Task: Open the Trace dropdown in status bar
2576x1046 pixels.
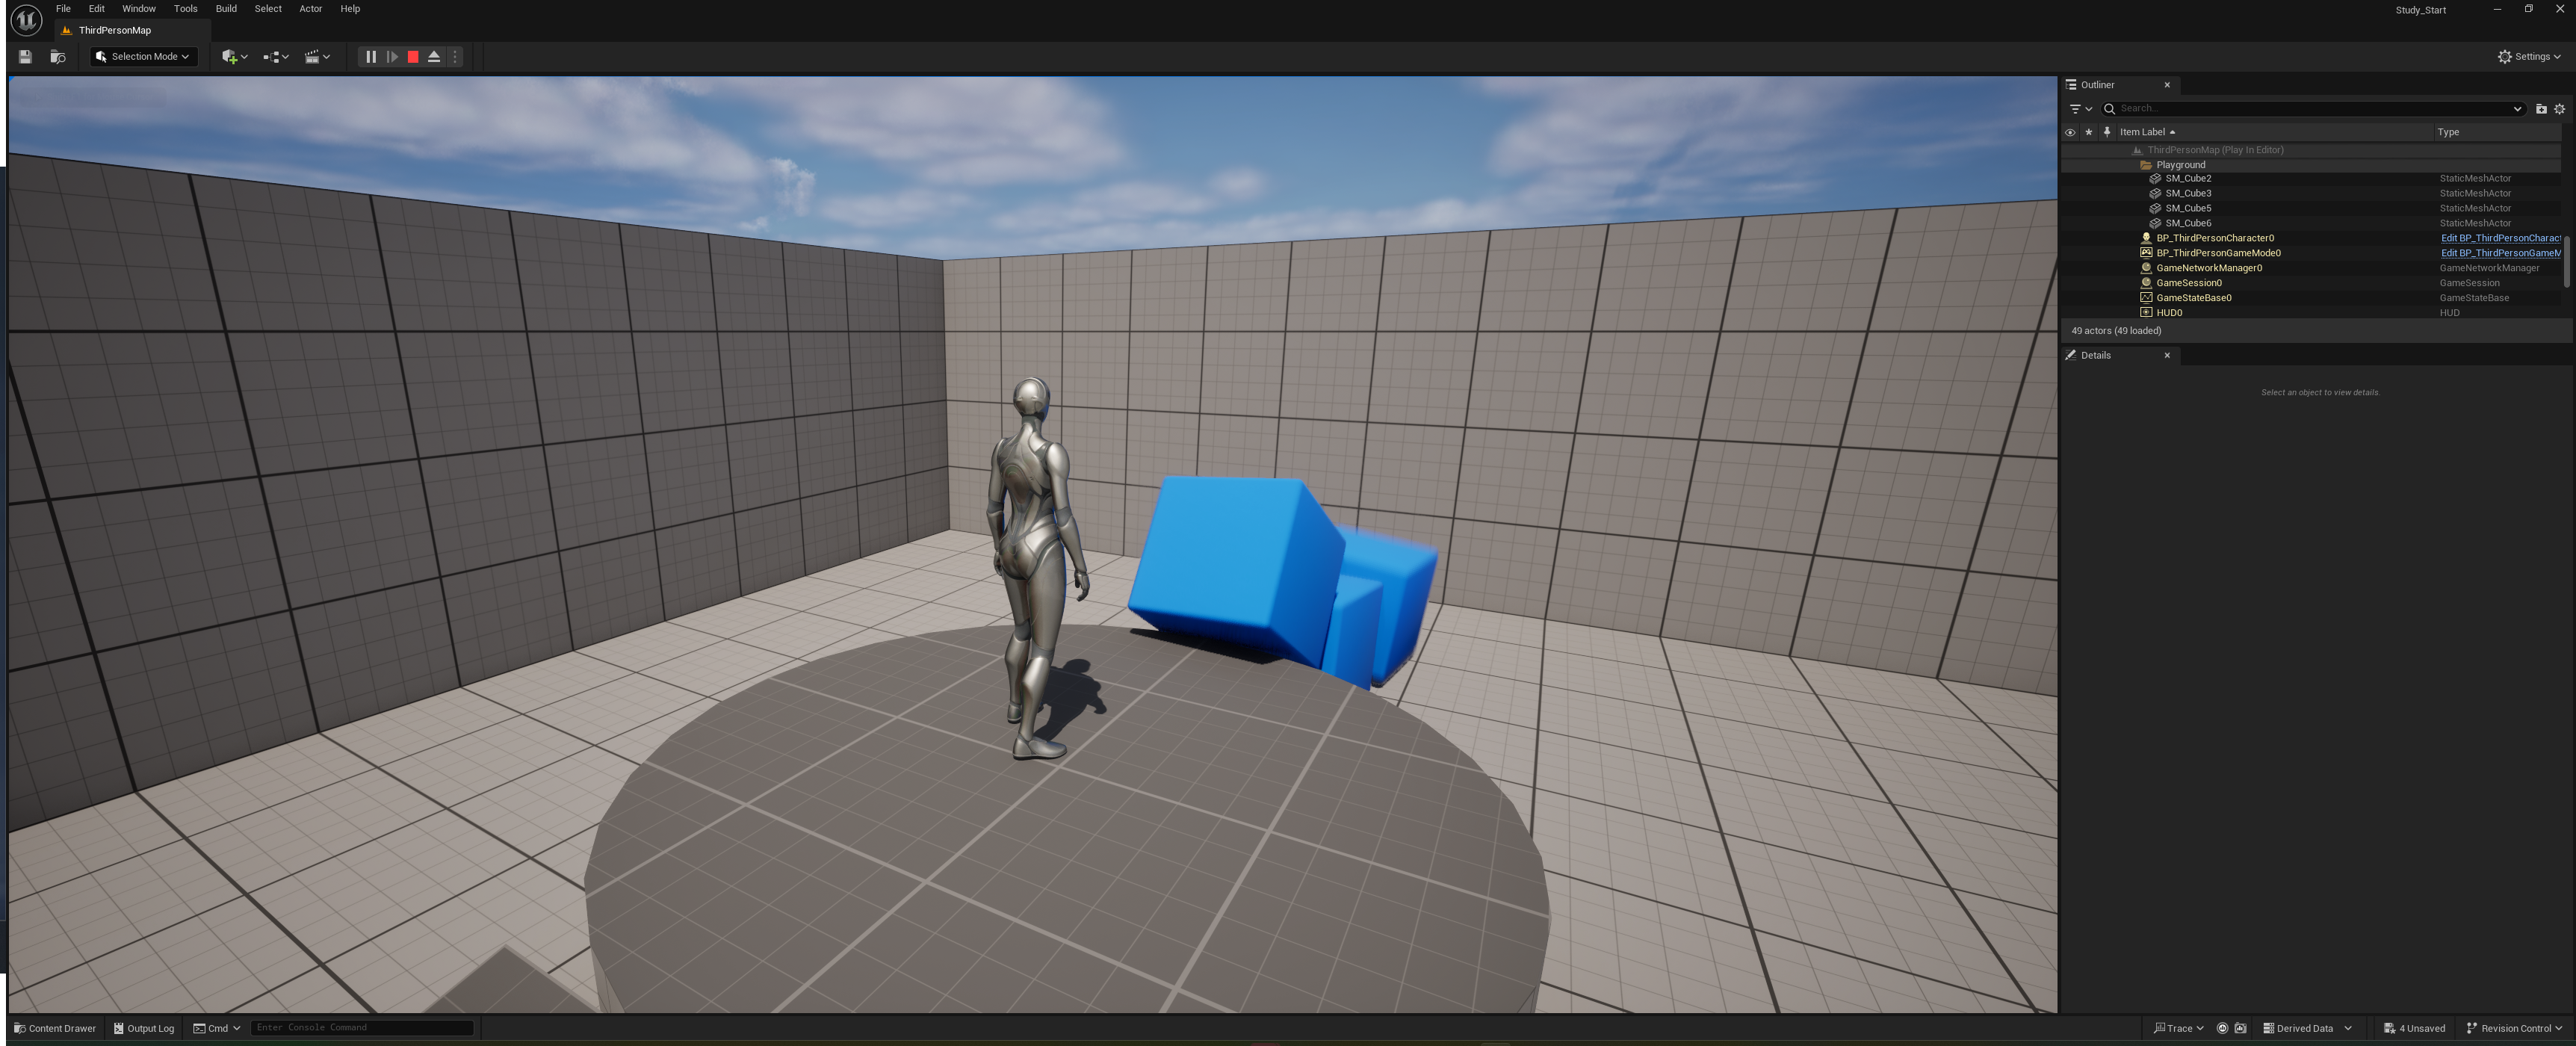Action: 2178,1028
